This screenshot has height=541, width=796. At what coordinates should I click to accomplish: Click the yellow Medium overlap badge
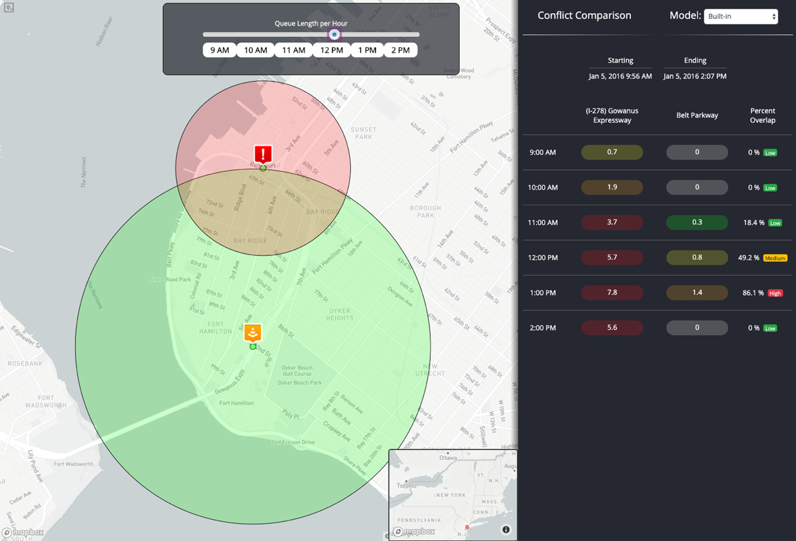click(x=775, y=258)
